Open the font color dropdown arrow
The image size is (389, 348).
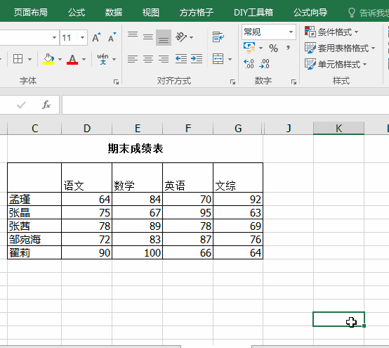84,59
